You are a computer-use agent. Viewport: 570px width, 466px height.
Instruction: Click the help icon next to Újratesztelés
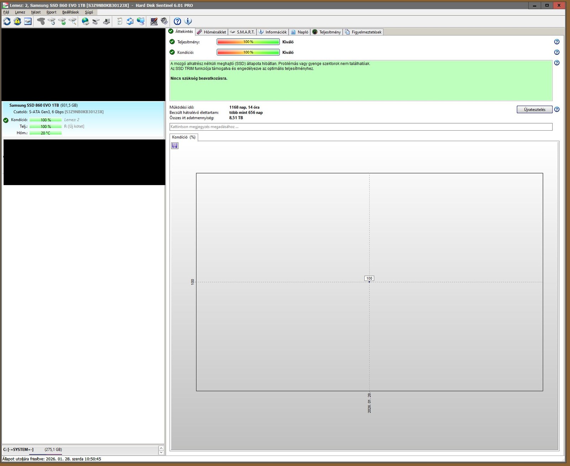pos(557,109)
